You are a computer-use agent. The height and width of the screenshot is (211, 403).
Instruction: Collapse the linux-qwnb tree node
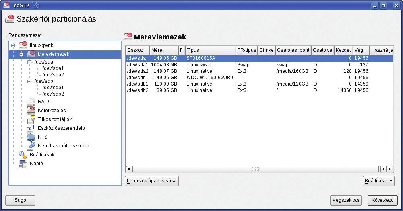coord(13,46)
